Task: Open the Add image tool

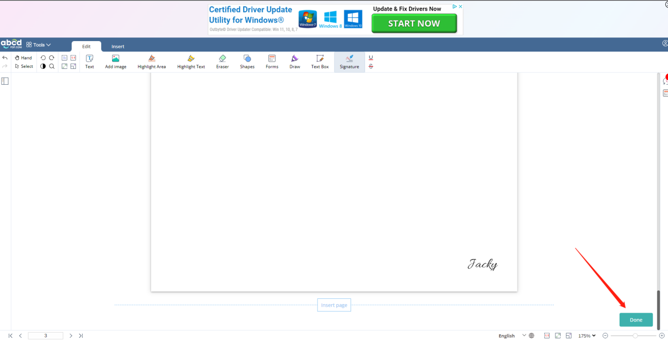Action: point(116,62)
